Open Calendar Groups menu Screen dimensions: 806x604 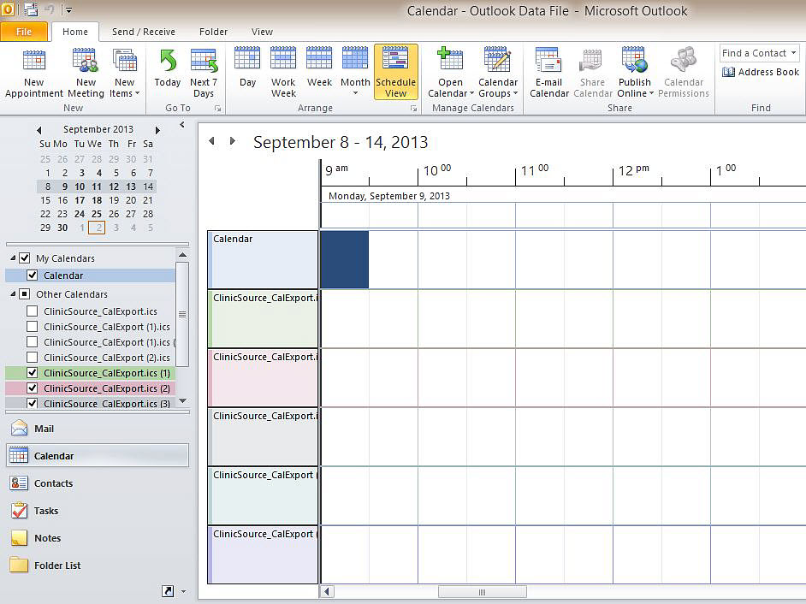[x=498, y=73]
